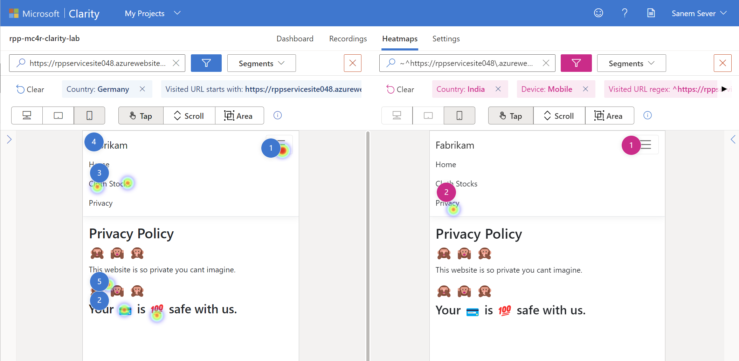Open the left pane heatmap info icon
739x361 pixels.
pos(278,115)
